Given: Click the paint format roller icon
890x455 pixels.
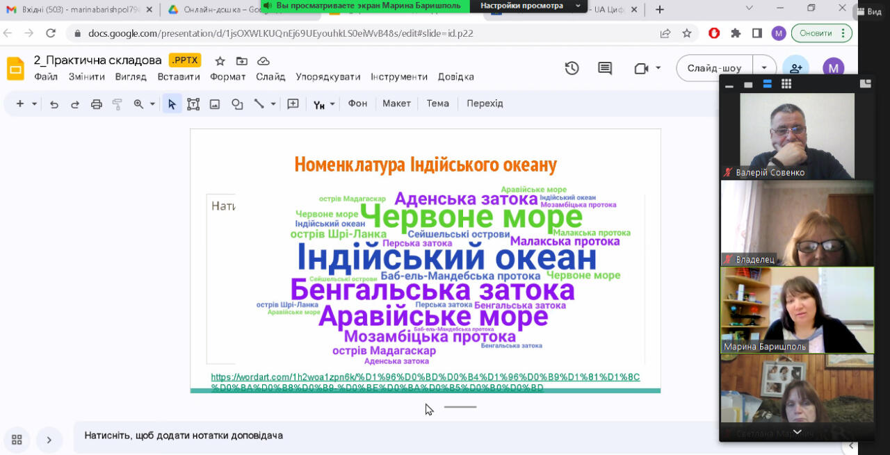Looking at the screenshot, I should tap(118, 104).
